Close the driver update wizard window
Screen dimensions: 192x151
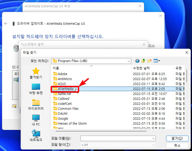coord(161,16)
